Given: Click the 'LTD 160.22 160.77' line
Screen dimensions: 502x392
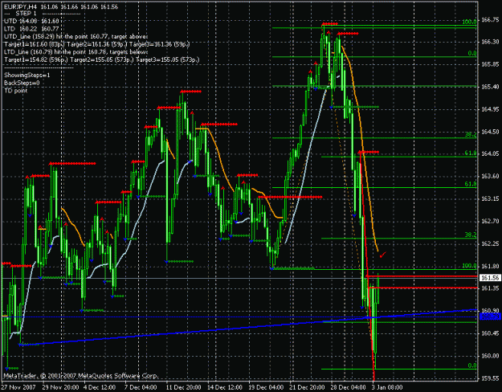Looking at the screenshot, I should (31, 29).
